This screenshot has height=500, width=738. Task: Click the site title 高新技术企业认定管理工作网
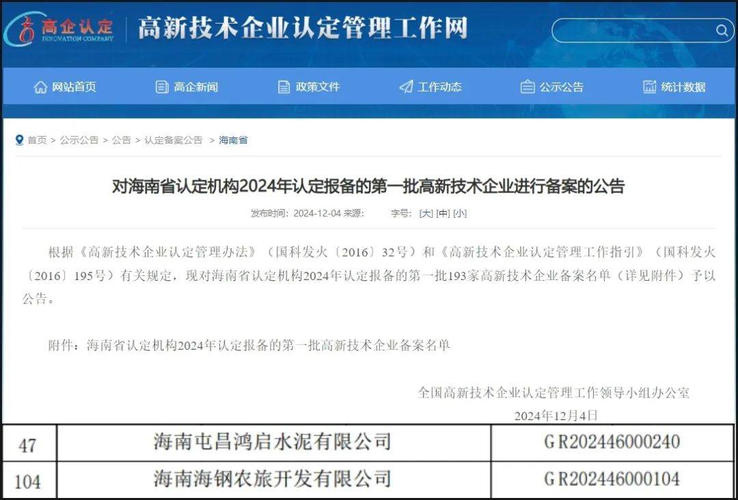pos(303,29)
